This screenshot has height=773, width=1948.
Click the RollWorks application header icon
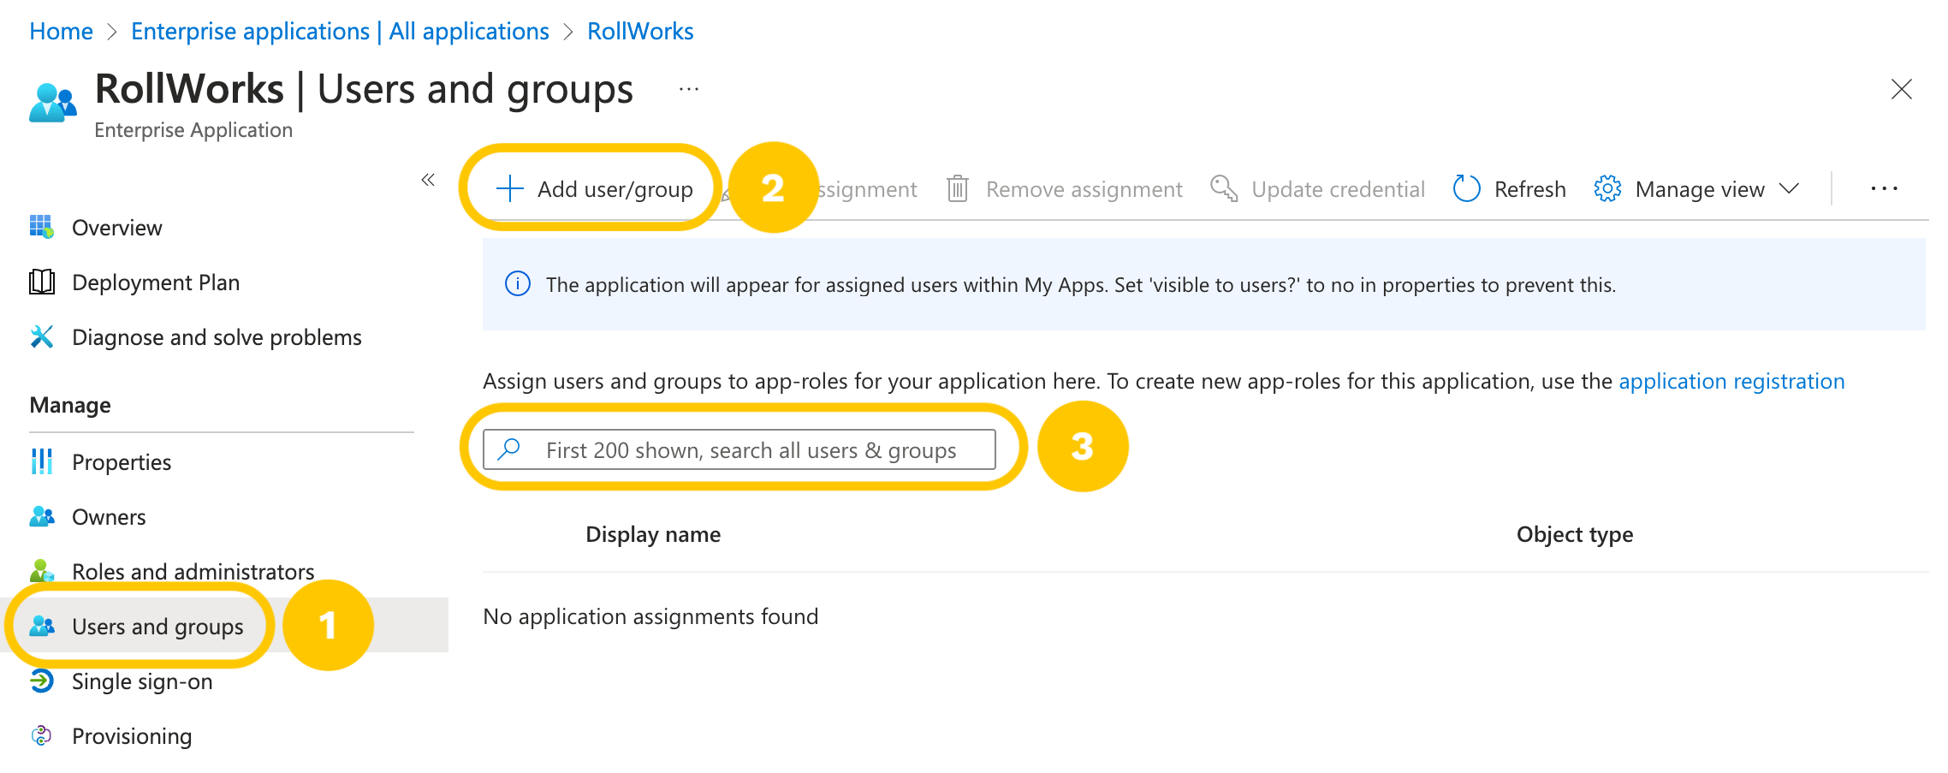tap(52, 103)
